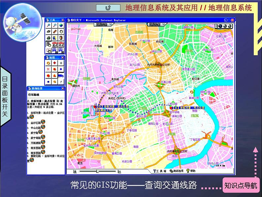Click the 知识点导航 navigation button
262x197 pixels.
coord(240,185)
